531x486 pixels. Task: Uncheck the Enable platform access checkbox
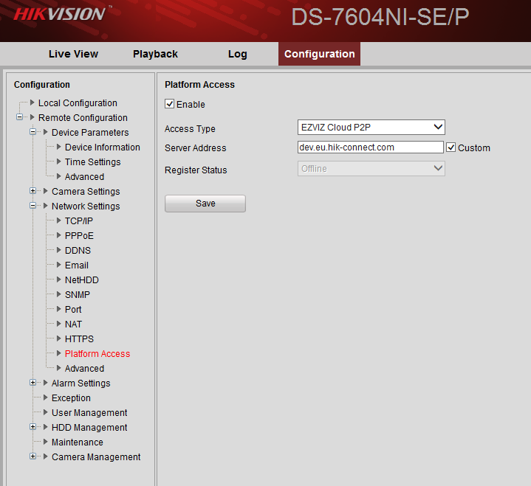pos(170,104)
